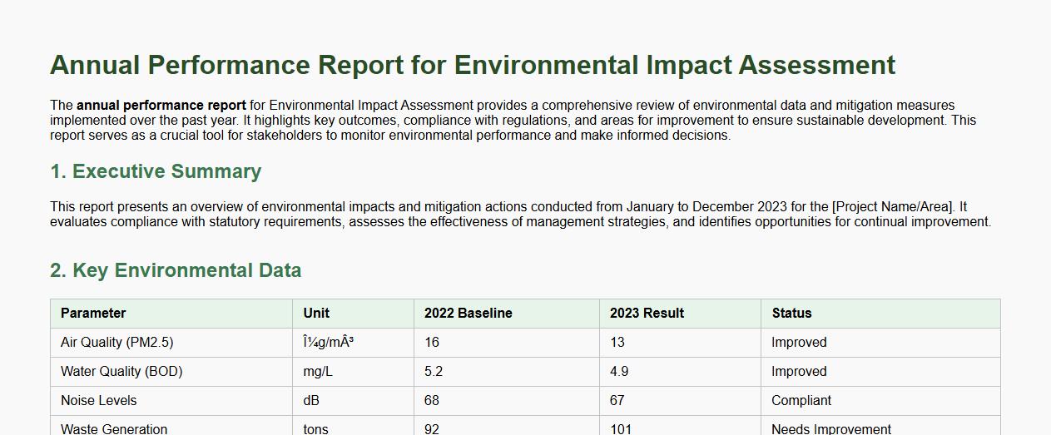
Task: Click the 'Status' column header
Action: [881, 314]
